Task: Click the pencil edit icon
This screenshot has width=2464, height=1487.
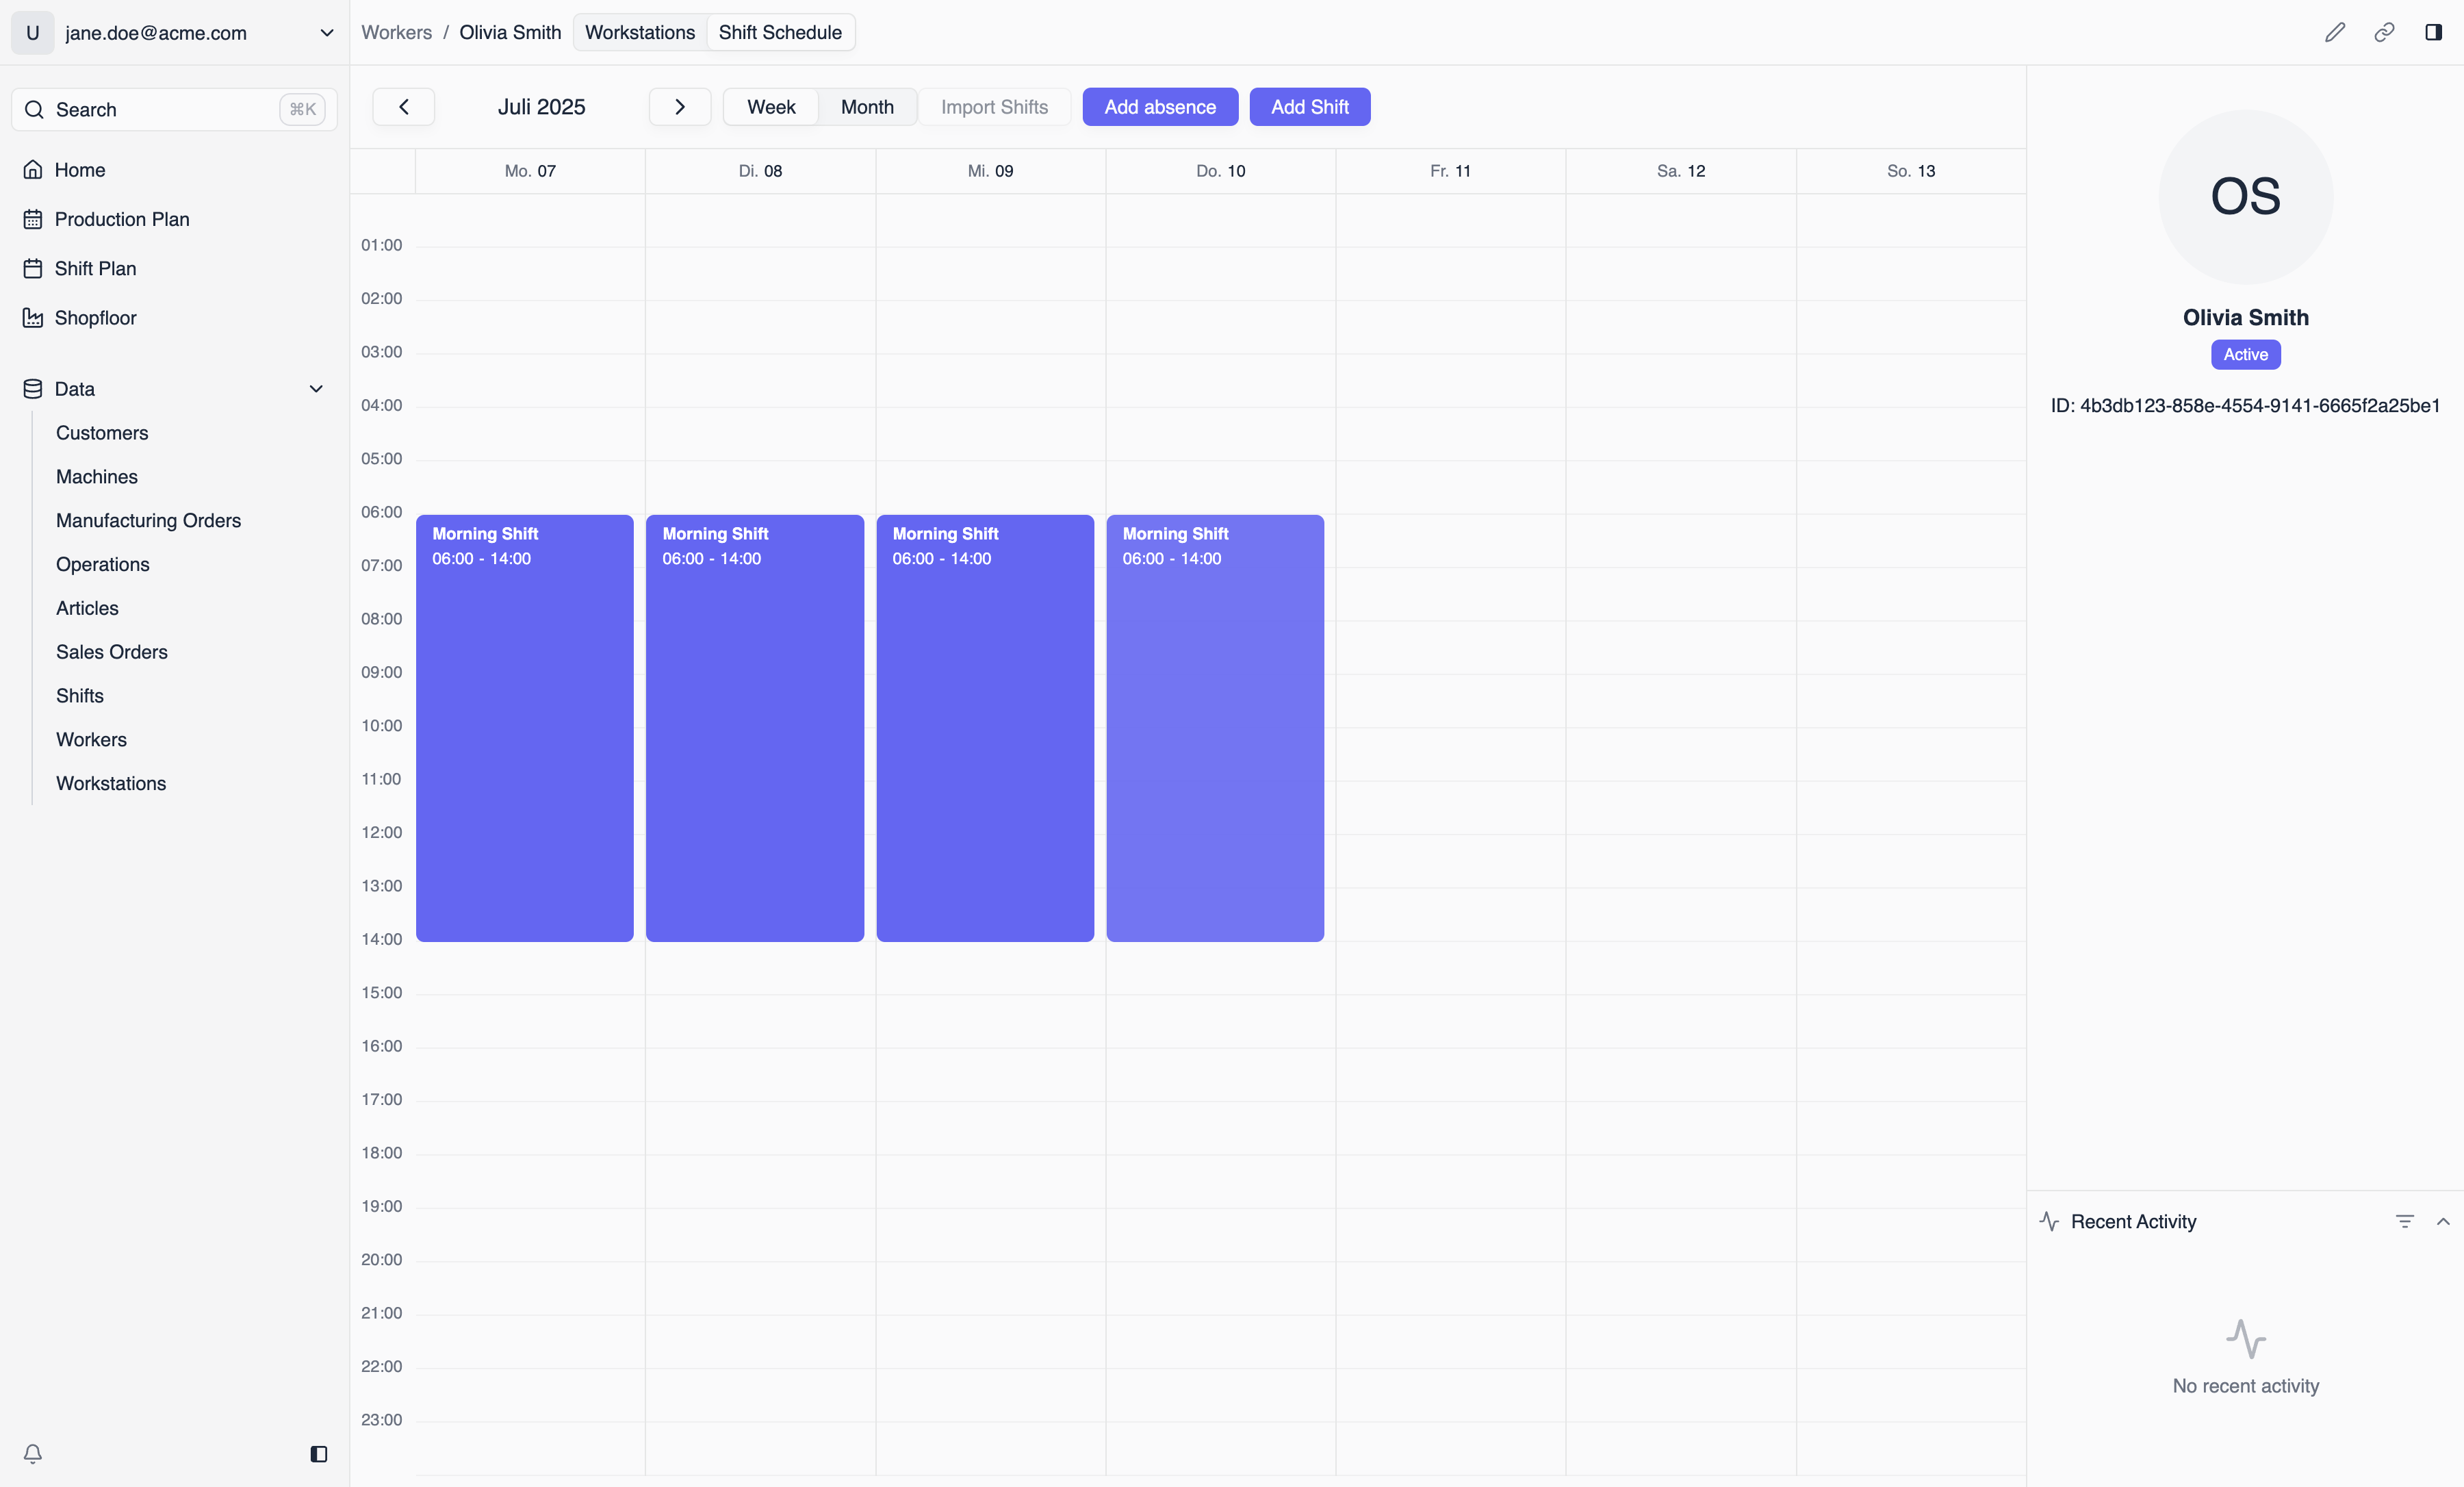Action: pos(2334,32)
